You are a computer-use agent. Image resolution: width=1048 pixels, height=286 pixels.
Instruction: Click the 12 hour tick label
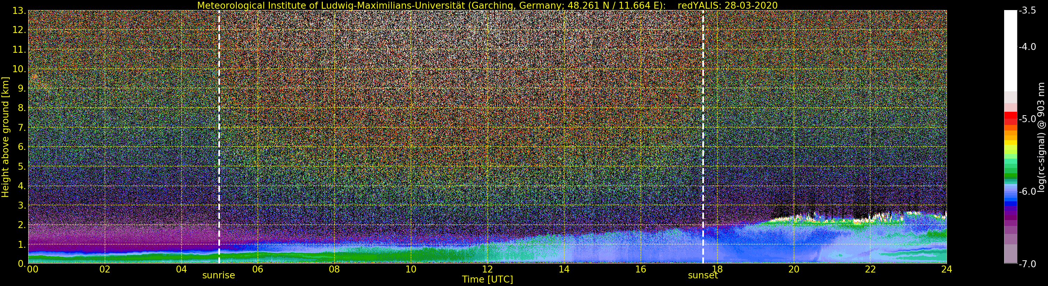click(487, 269)
